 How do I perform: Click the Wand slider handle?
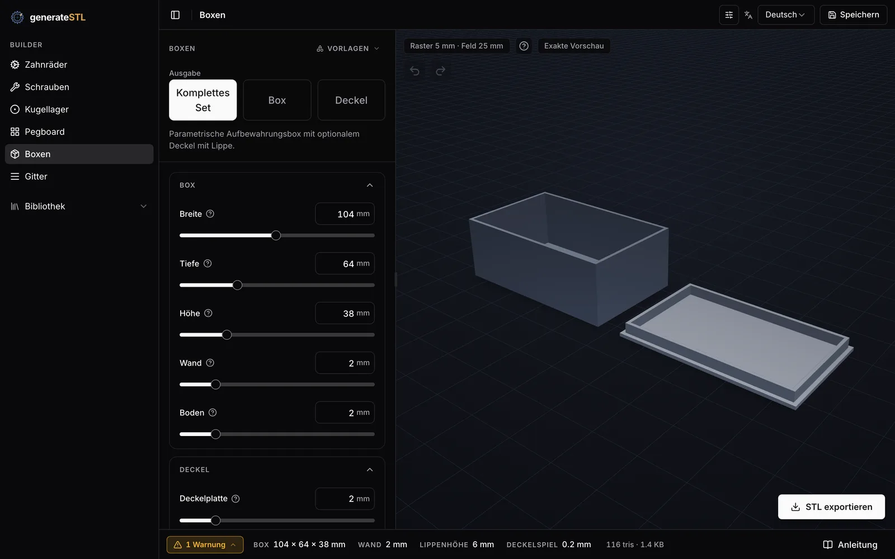tap(215, 385)
